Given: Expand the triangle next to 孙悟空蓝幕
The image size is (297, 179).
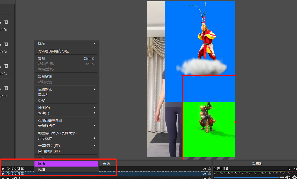Looking at the screenshot, I should tap(3, 169).
